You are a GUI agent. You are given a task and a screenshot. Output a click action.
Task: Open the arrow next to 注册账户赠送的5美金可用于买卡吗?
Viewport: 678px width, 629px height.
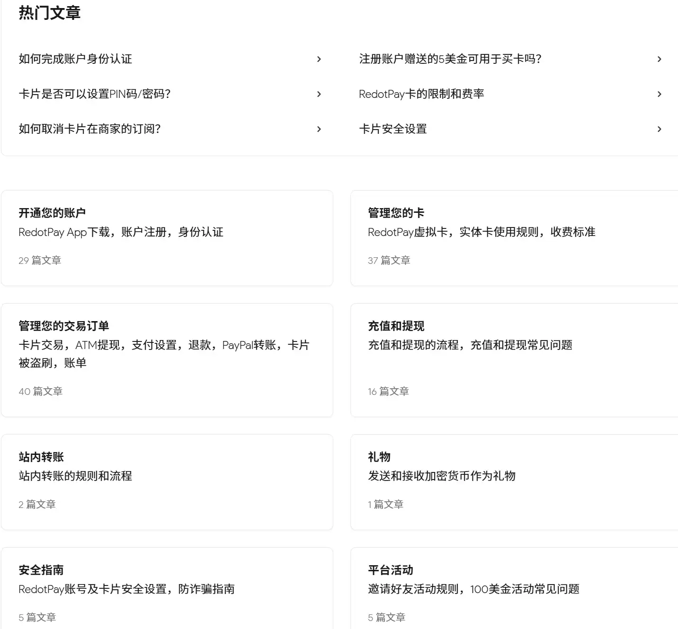point(659,59)
